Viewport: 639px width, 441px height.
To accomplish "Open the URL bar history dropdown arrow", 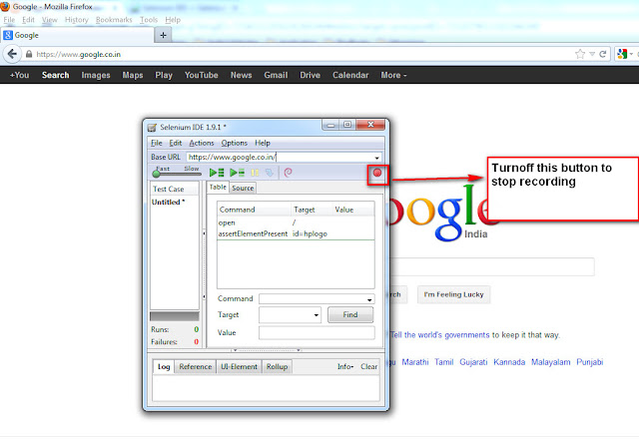I will 592,54.
